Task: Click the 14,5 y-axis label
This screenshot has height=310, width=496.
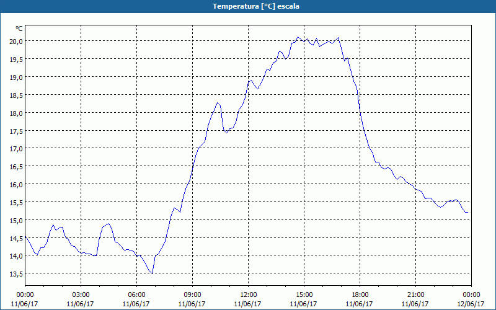Action: pos(16,238)
